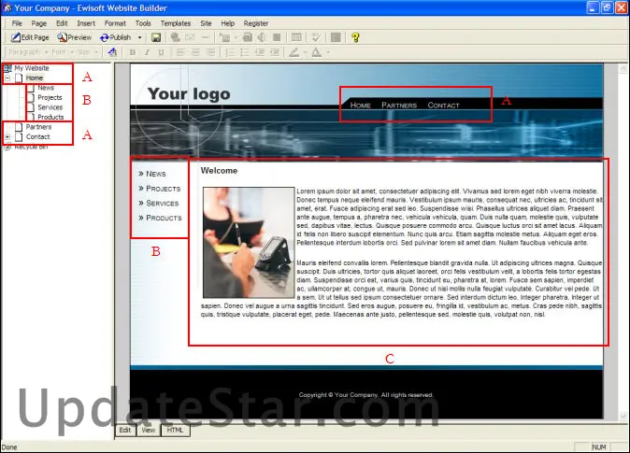Expand the Contact node in the tree
Image resolution: width=630 pixels, height=453 pixels.
point(7,137)
